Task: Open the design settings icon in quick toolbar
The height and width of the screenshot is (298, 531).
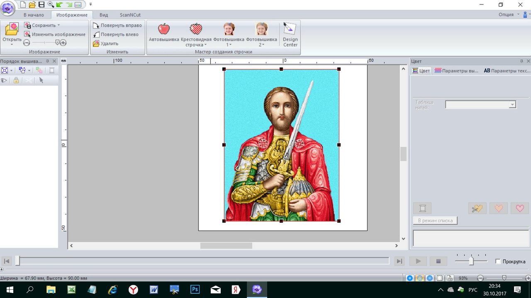Action: tap(78, 5)
